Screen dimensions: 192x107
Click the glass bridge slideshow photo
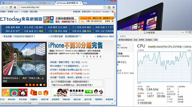[24, 59]
